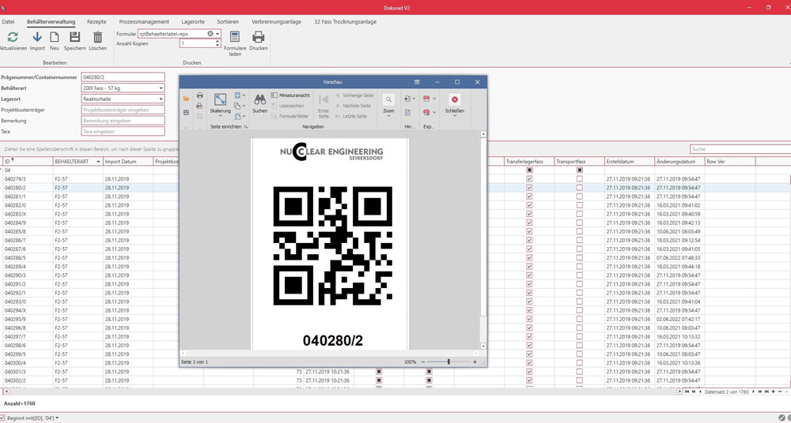
Task: Increase Anzahl Kopien with up stepper
Action: pyautogui.click(x=218, y=41)
